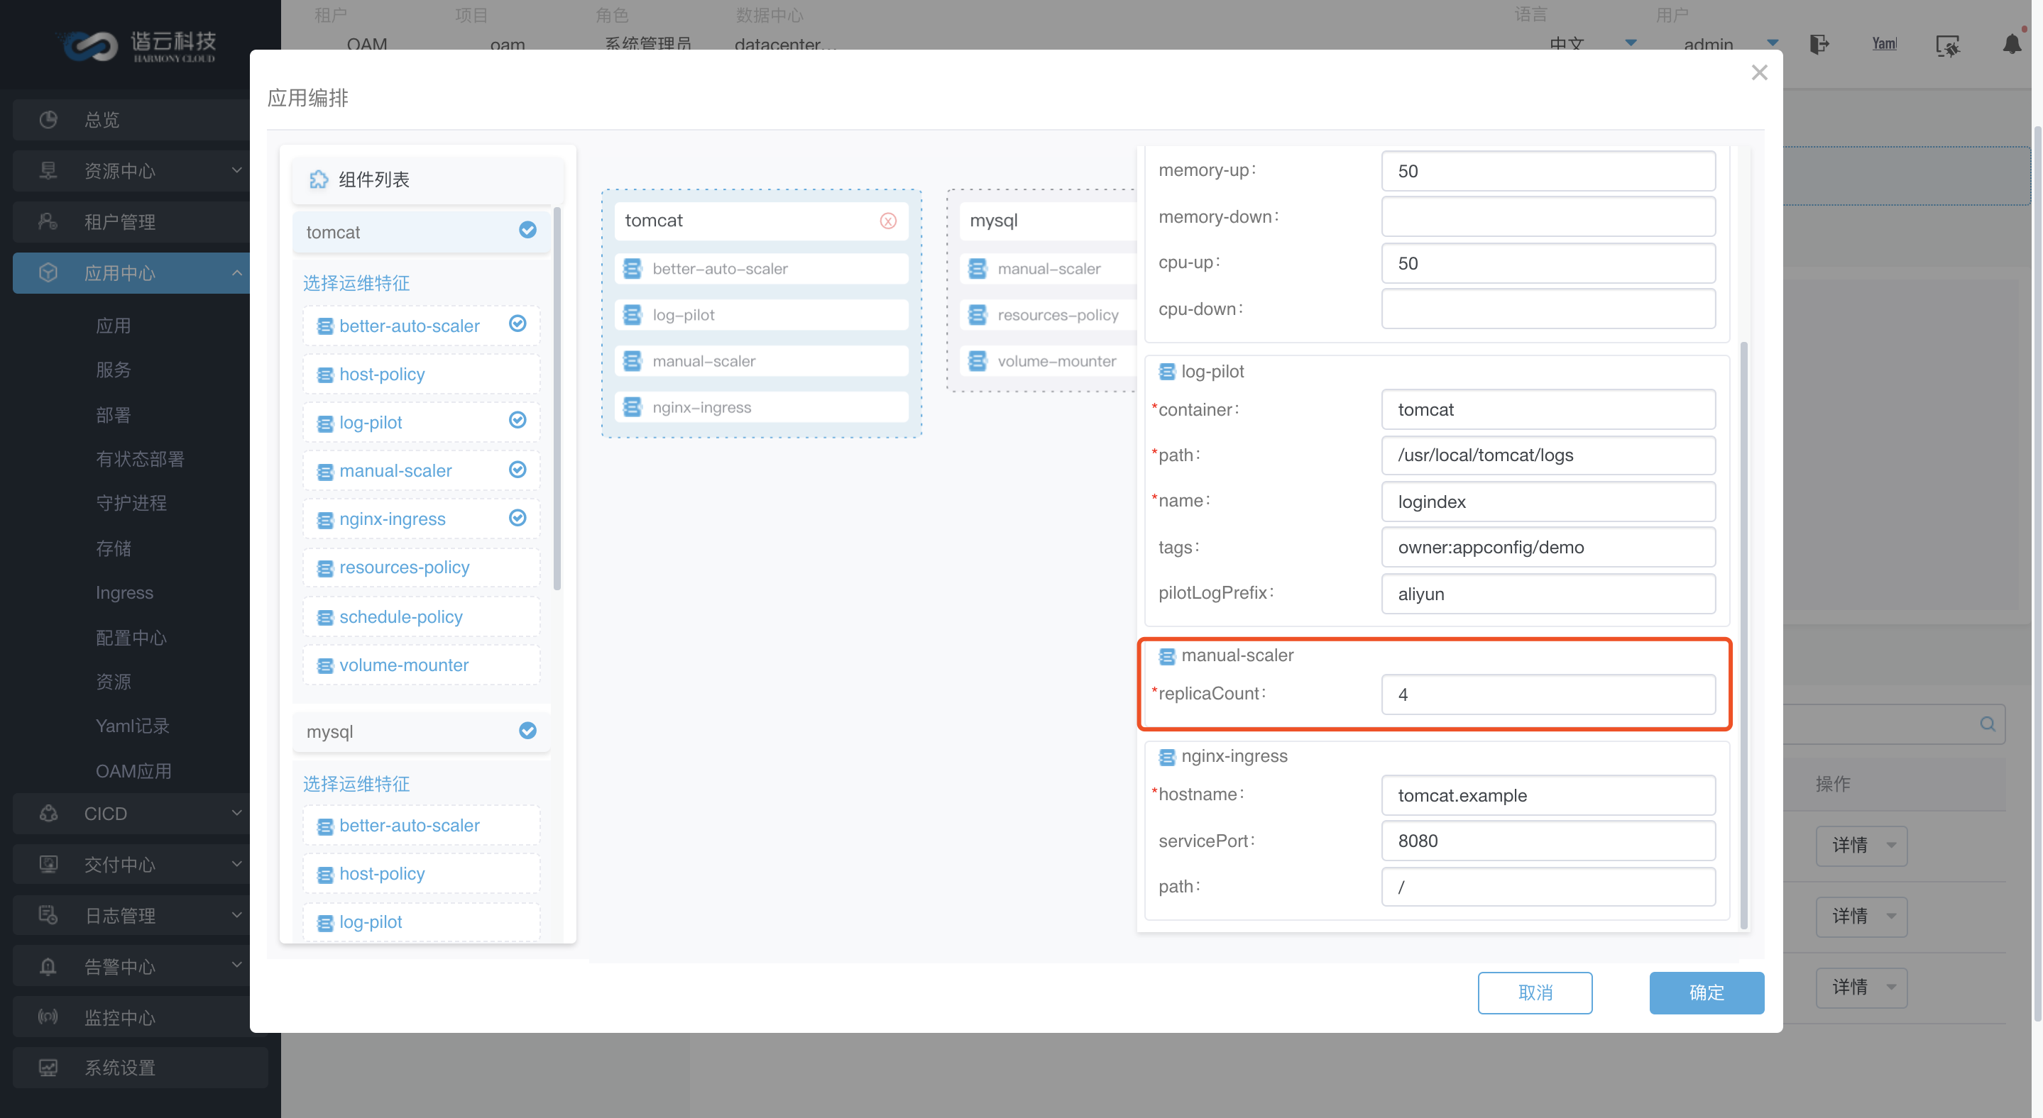Click the manual-scaler icon in tomcat traits
Viewport: 2043px width, 1118px height.
click(x=632, y=361)
